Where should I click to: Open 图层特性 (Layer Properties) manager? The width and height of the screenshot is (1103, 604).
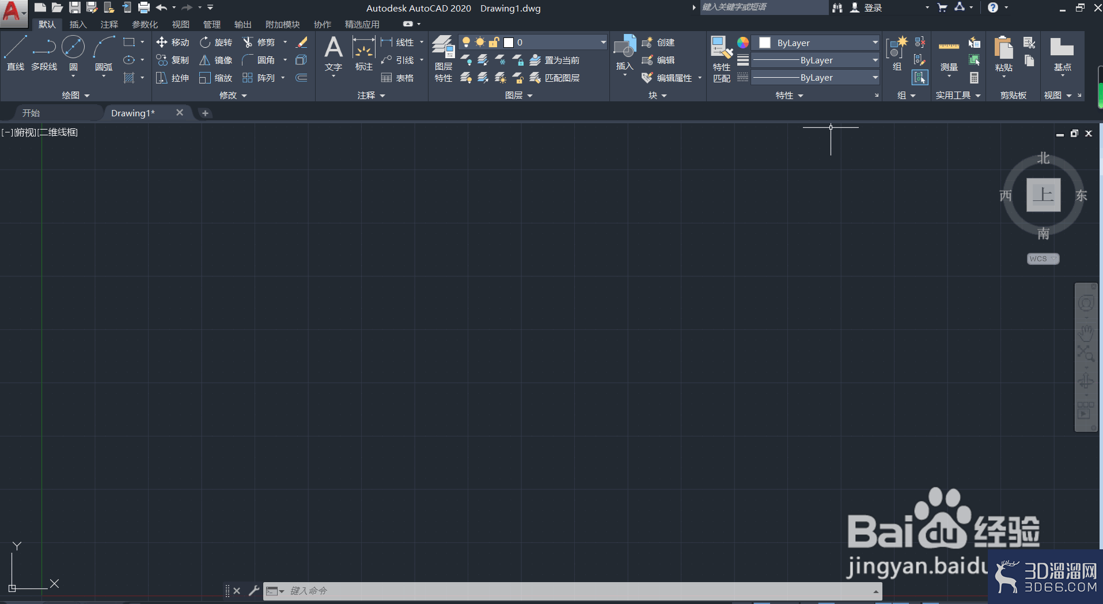[x=444, y=59]
